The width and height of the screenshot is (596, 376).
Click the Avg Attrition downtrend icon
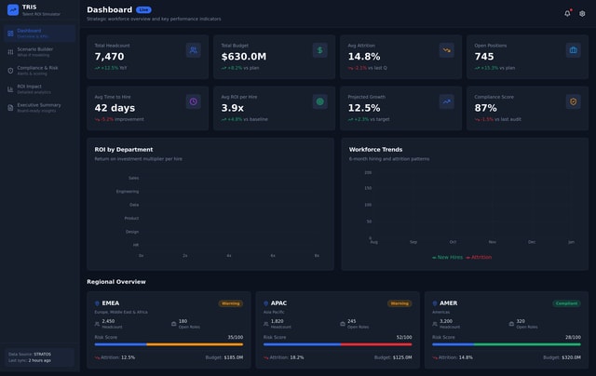(446, 50)
